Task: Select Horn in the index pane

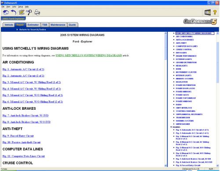Action: click(178, 69)
